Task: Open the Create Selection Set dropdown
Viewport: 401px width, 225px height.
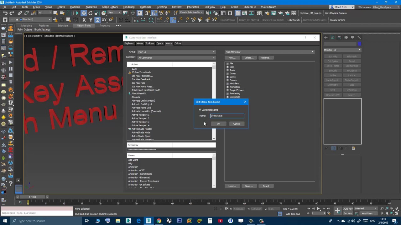Action: click(191, 12)
